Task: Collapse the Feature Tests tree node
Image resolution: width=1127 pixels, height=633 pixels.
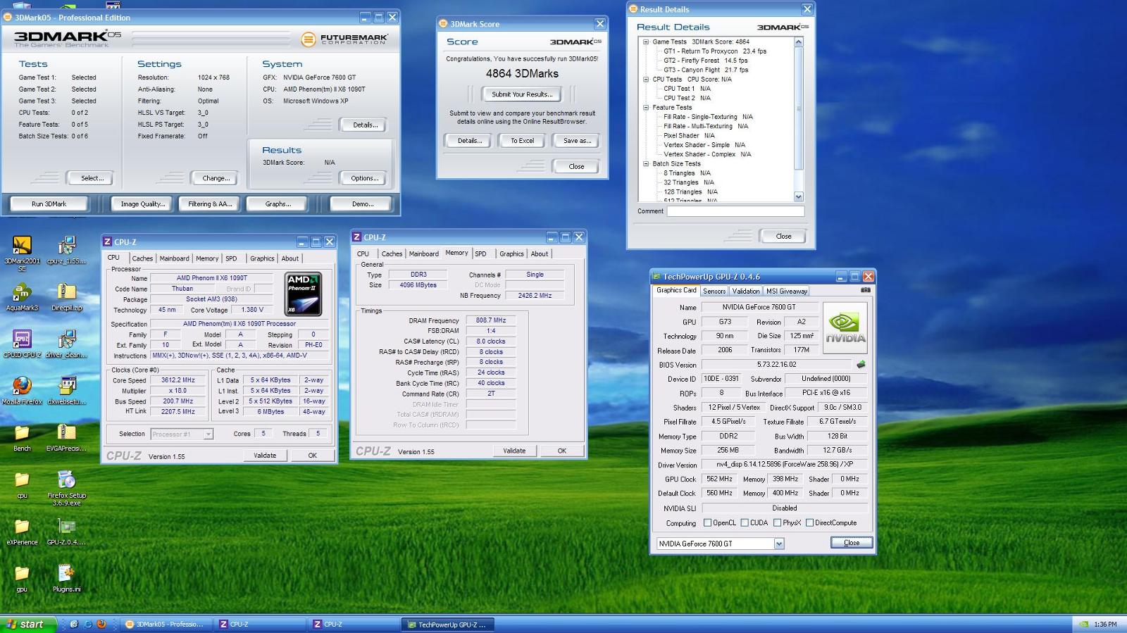Action: (646, 107)
